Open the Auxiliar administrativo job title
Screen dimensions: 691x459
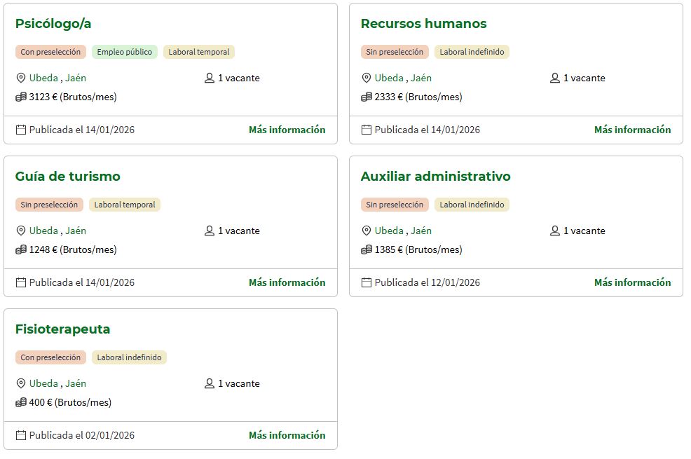pyautogui.click(x=435, y=176)
